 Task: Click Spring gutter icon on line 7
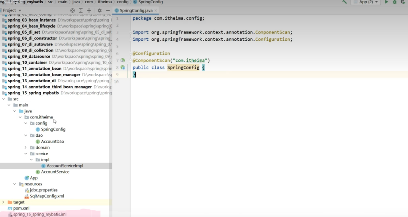pyautogui.click(x=123, y=61)
